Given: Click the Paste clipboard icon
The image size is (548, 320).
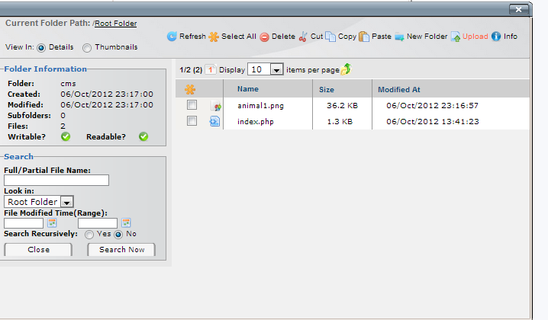Looking at the screenshot, I should pyautogui.click(x=364, y=37).
